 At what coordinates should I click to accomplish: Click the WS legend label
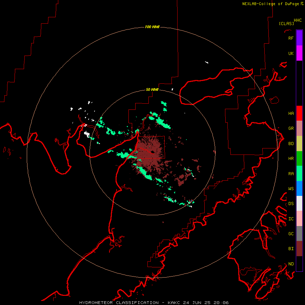pos(291,189)
